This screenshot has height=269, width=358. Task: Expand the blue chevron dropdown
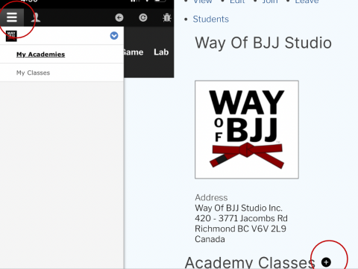[x=114, y=36]
